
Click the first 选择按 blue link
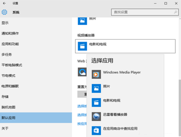82,106
